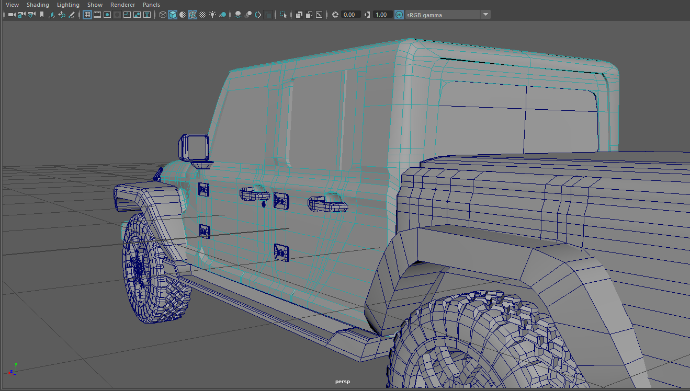Select the side mirror on the truck
Screen dimensions: 690x391
(x=194, y=147)
